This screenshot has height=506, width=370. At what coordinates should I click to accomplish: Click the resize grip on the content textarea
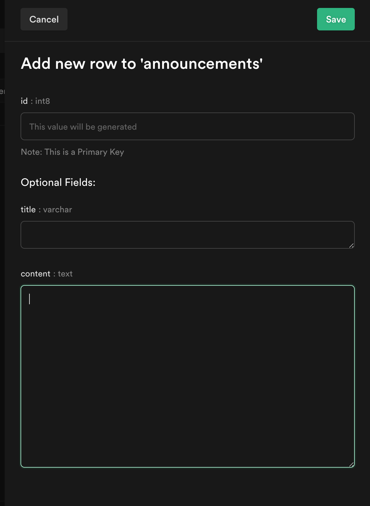point(352,465)
